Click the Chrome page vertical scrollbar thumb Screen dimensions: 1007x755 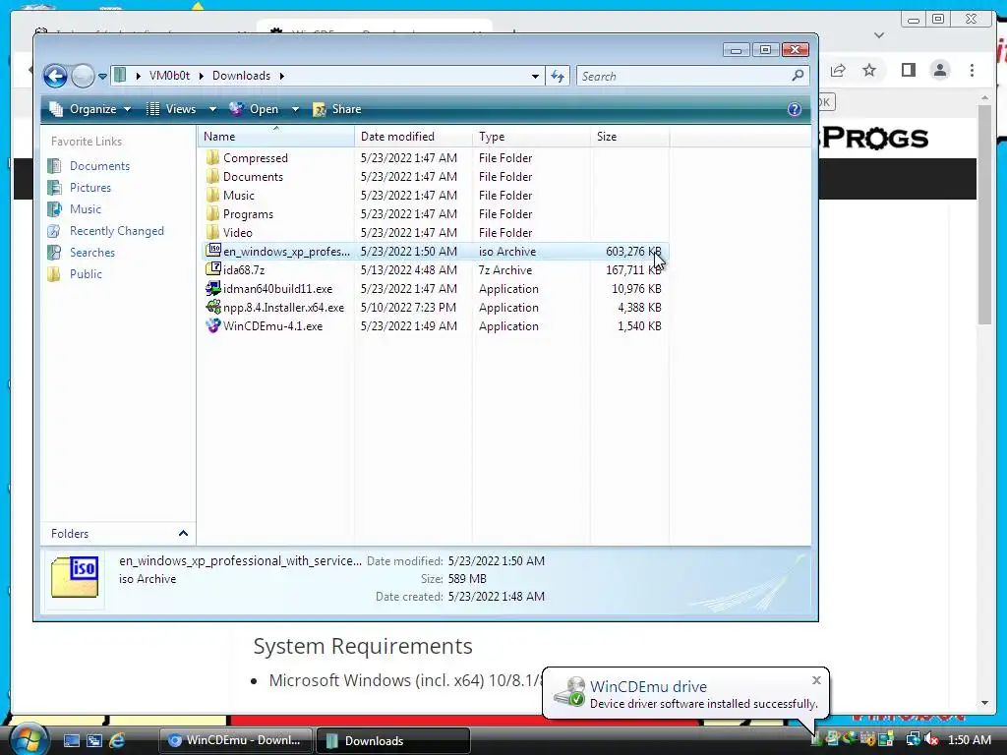coord(985,213)
